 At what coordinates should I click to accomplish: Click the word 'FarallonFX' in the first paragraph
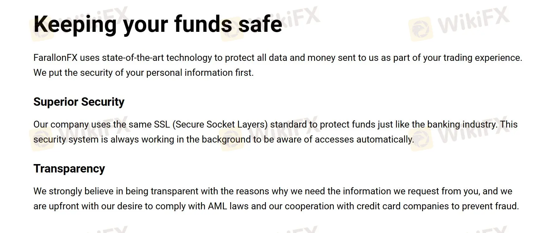click(x=55, y=58)
